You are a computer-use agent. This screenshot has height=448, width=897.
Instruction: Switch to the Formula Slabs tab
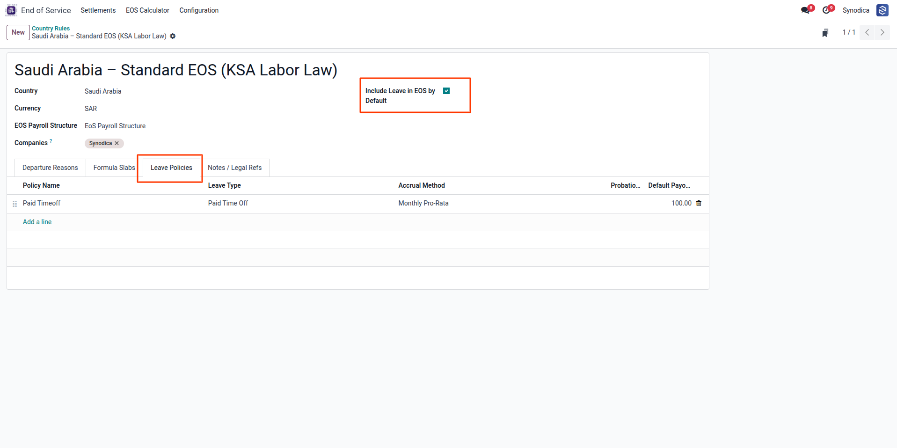coord(114,168)
